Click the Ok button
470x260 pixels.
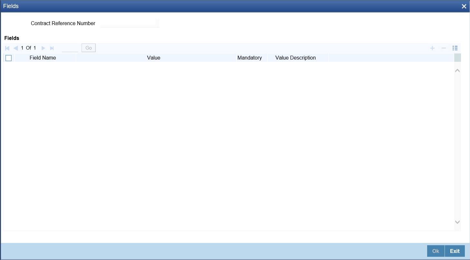pos(436,251)
